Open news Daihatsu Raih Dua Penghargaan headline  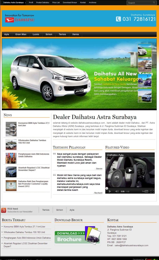pos(33,184)
